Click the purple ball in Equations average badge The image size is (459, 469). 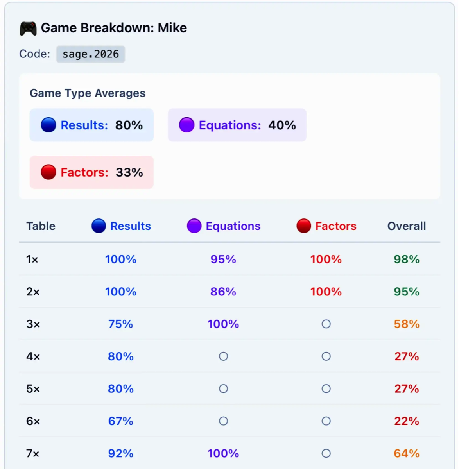tap(186, 125)
